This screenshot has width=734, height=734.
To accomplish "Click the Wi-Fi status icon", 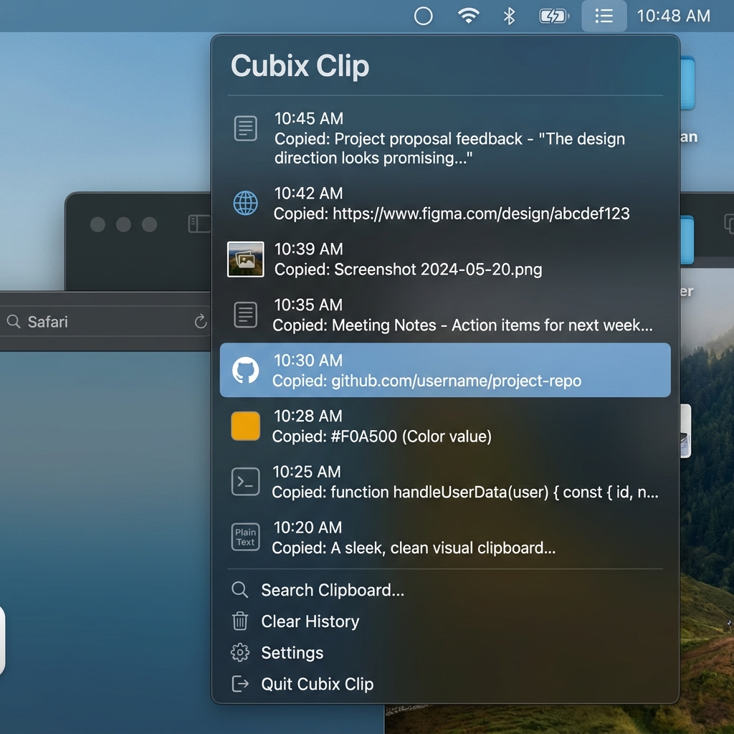I will click(x=468, y=16).
